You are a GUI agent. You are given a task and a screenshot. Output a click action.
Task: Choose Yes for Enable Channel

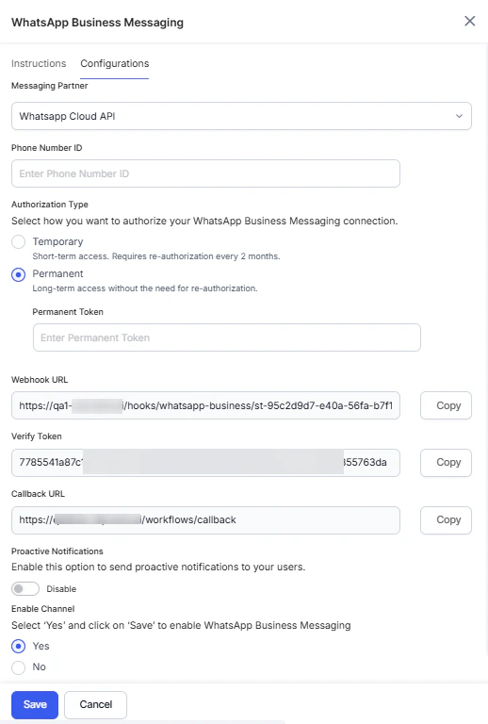[x=19, y=646]
